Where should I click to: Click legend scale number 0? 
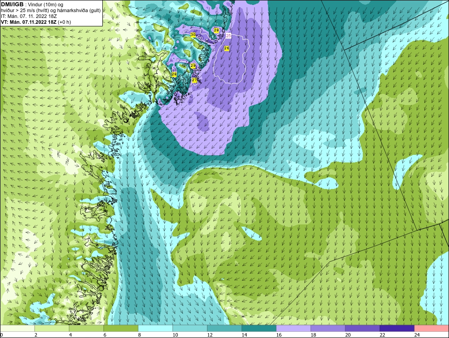pos(1,335)
